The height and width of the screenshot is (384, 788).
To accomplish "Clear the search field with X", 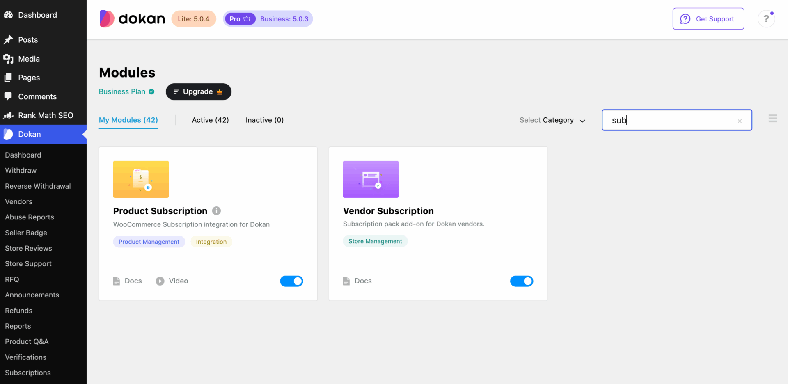I will (x=740, y=121).
